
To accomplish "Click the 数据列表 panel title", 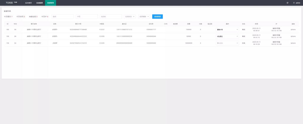I will point(7,11).
